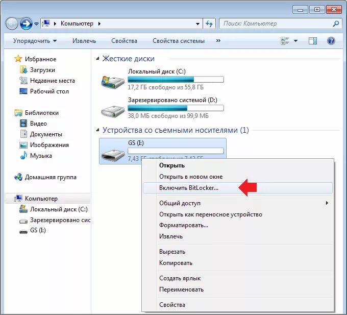
Task: Open the Документы library
Action: point(46,134)
